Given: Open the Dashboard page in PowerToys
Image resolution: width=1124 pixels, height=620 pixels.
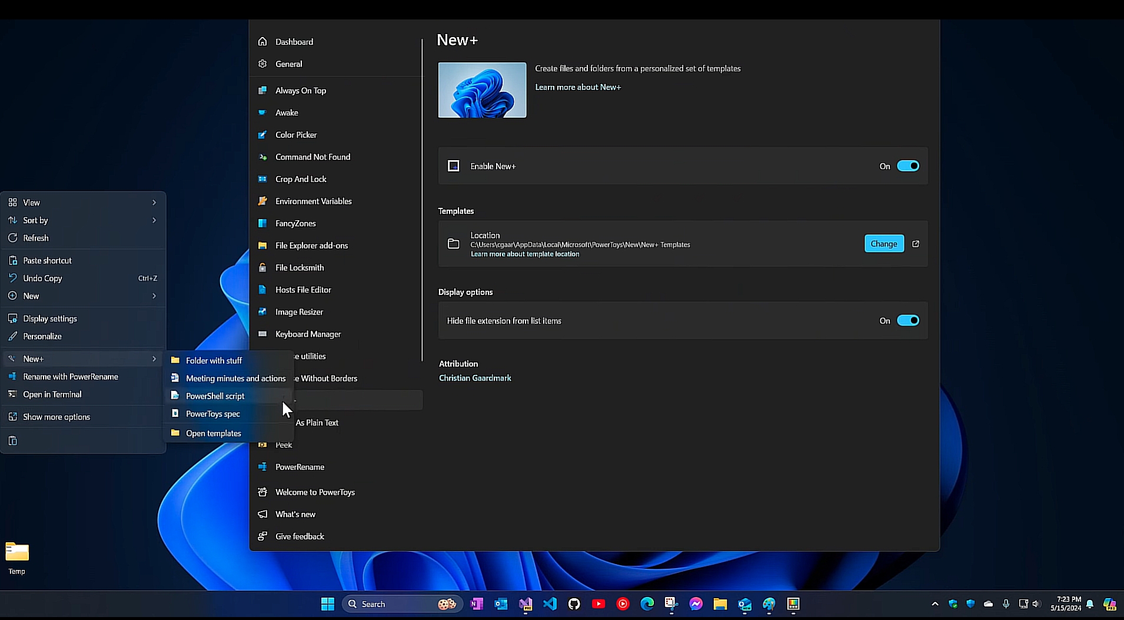Looking at the screenshot, I should pos(294,42).
